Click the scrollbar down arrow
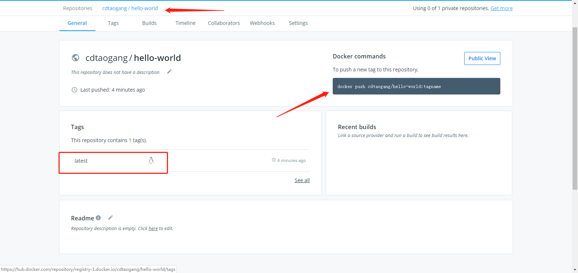 pos(575,270)
